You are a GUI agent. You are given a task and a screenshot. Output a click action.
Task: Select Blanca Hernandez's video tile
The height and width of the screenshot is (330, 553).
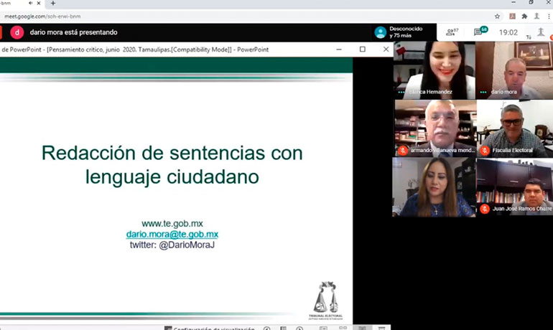click(434, 70)
